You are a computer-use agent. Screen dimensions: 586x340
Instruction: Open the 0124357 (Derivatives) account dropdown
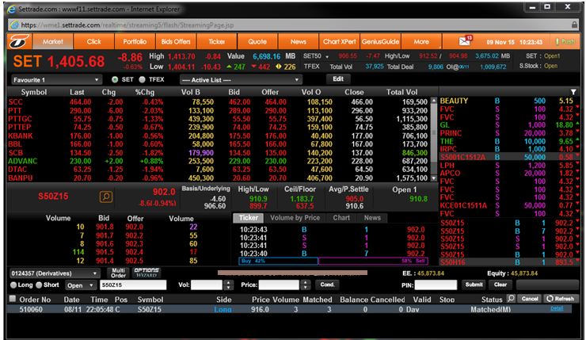coord(55,273)
